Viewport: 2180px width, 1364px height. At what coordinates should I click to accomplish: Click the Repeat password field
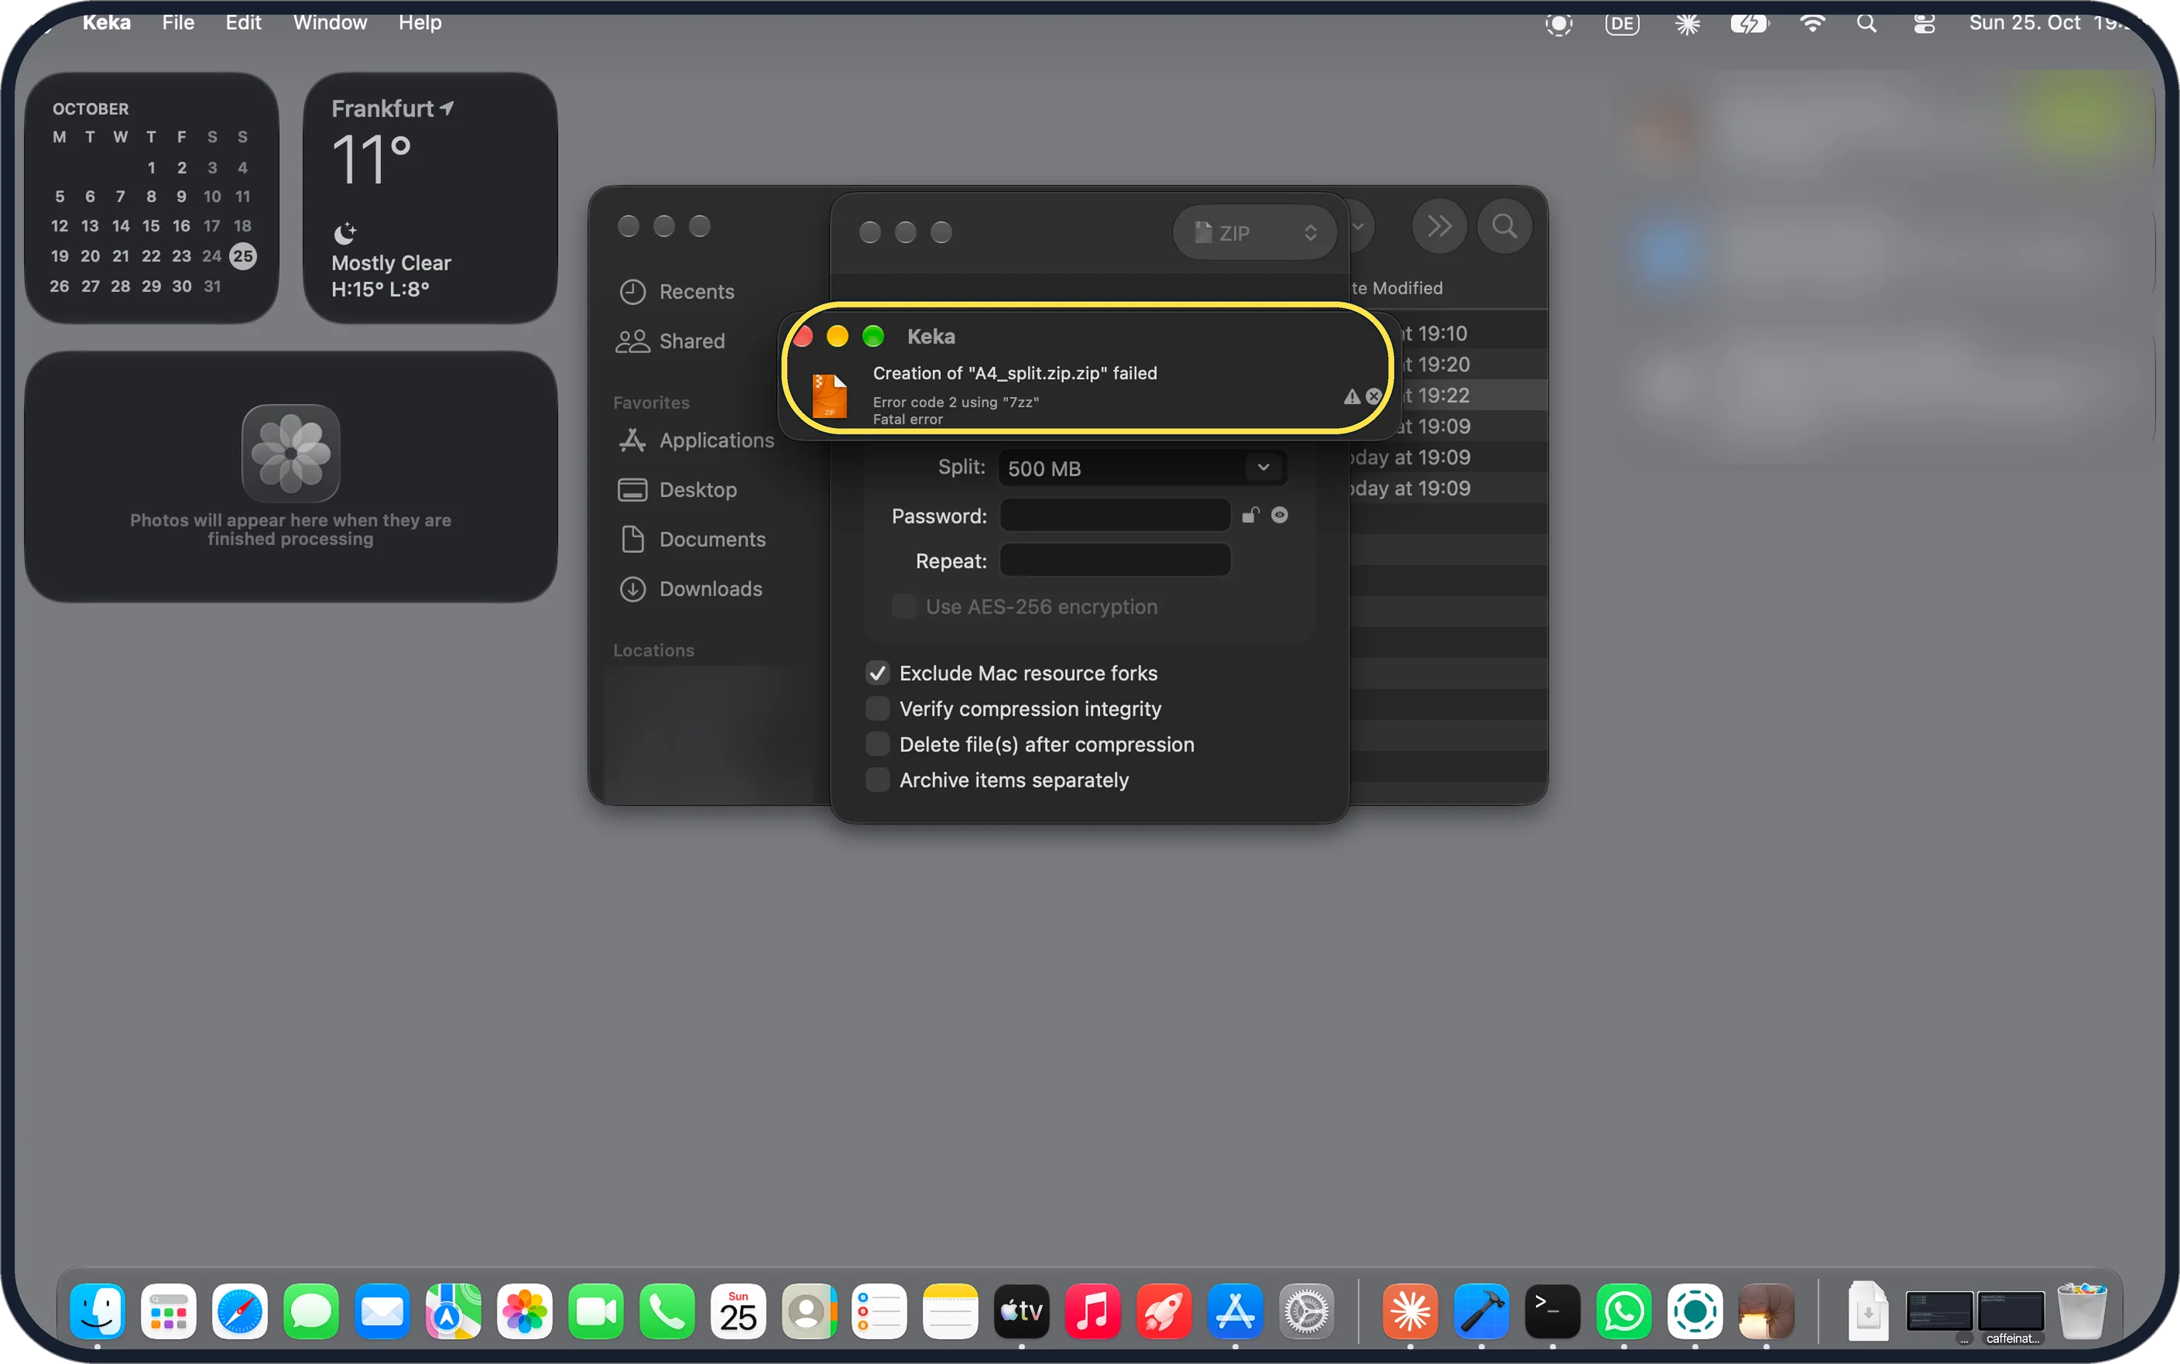coord(1115,560)
